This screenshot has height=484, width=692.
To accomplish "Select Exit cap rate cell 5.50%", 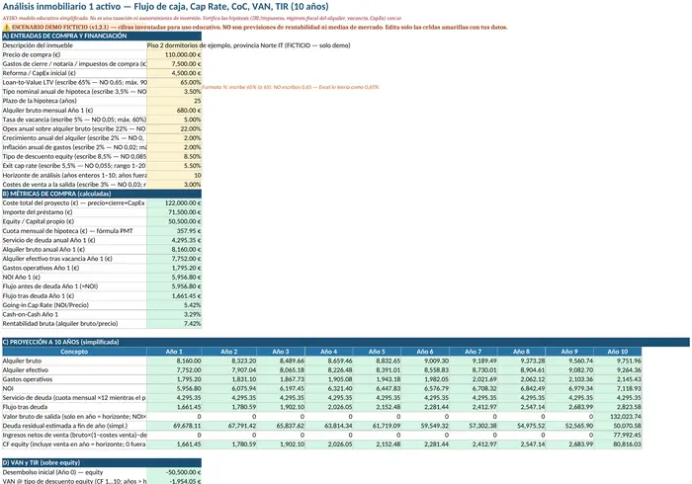I will click(x=174, y=166).
